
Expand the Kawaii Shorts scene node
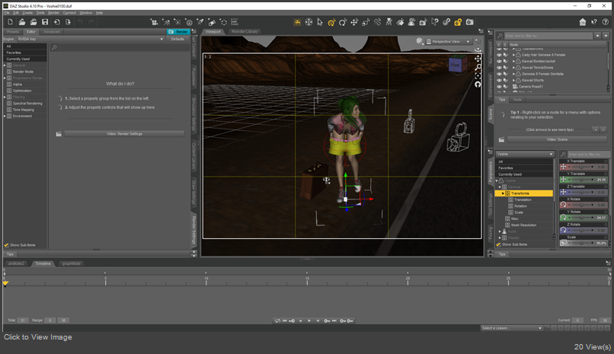(x=513, y=80)
